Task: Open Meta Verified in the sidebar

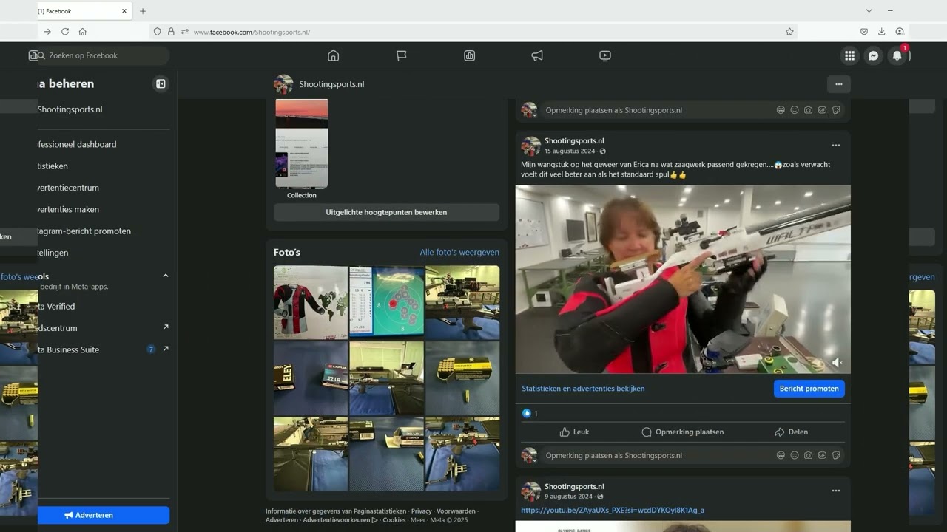Action: [56, 306]
